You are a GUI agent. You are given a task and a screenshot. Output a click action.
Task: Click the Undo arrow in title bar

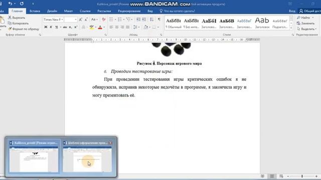click(x=10, y=3)
